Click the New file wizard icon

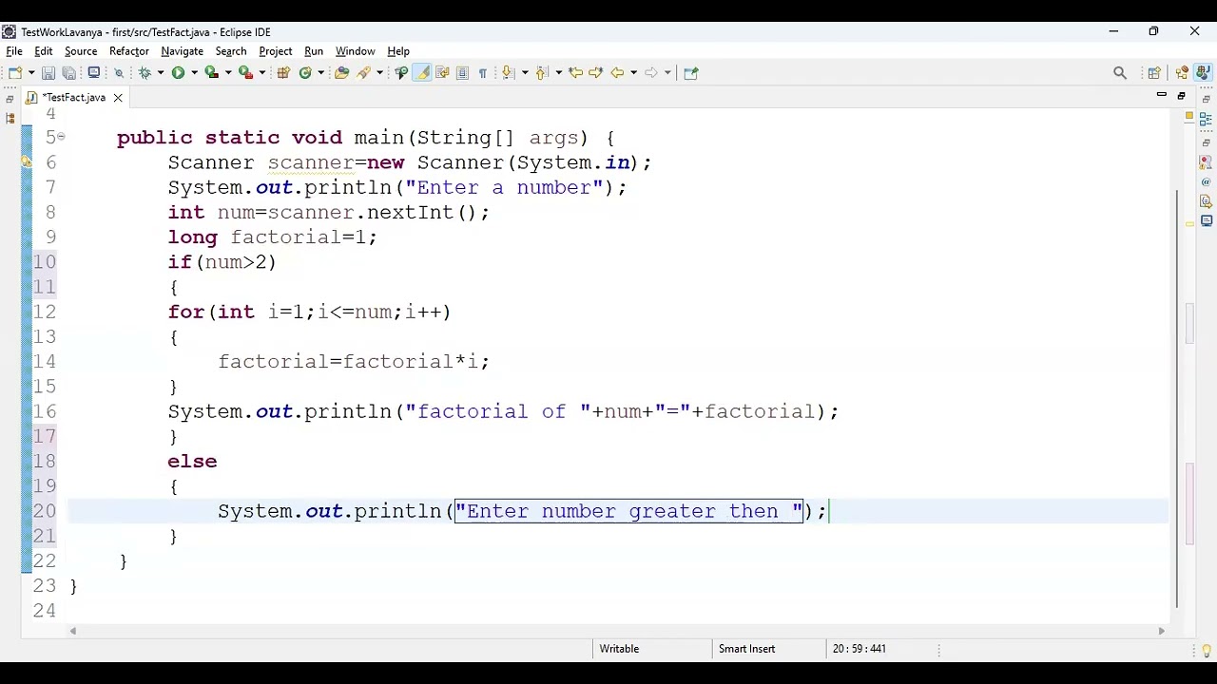pyautogui.click(x=15, y=72)
